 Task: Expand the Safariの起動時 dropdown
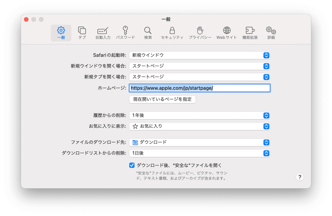pyautogui.click(x=200, y=55)
